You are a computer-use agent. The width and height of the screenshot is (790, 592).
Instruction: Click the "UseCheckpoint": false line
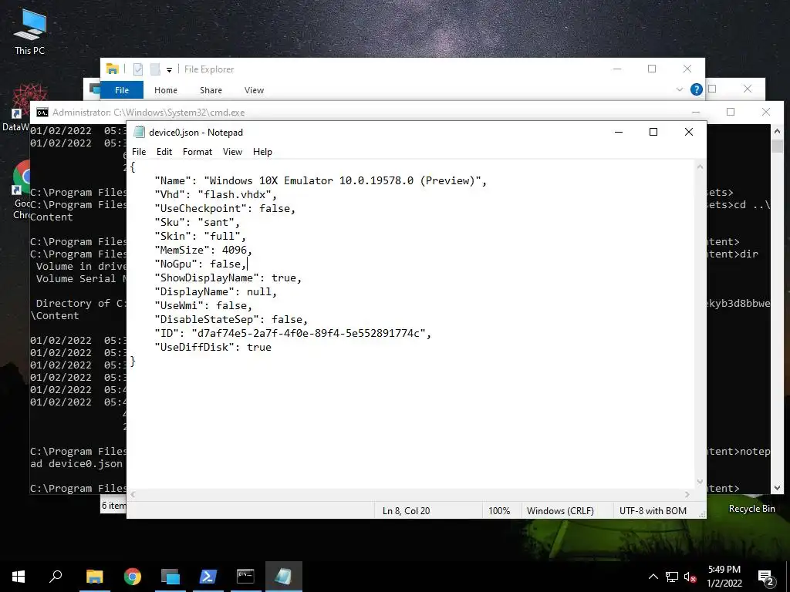[225, 208]
